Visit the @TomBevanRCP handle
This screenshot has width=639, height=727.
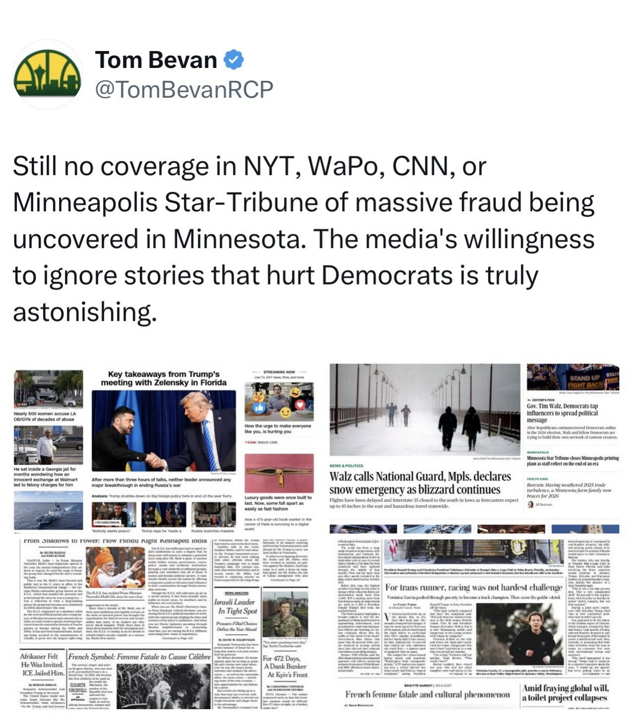(x=184, y=89)
